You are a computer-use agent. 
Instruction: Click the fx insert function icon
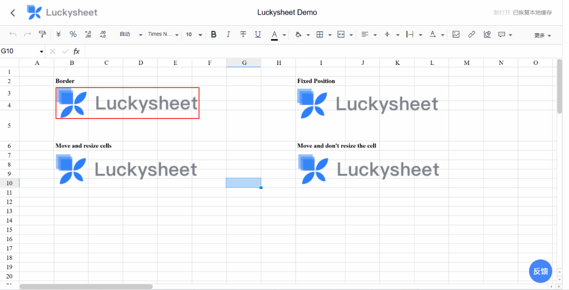click(x=76, y=52)
